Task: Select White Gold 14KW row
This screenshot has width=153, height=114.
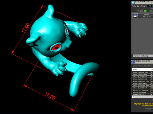Action: (x=142, y=84)
